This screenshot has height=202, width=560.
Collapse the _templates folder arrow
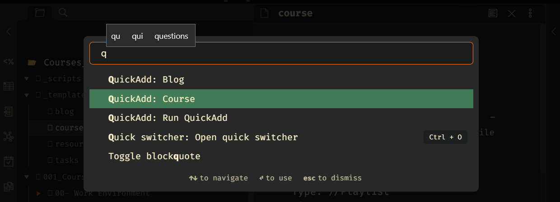click(27, 95)
